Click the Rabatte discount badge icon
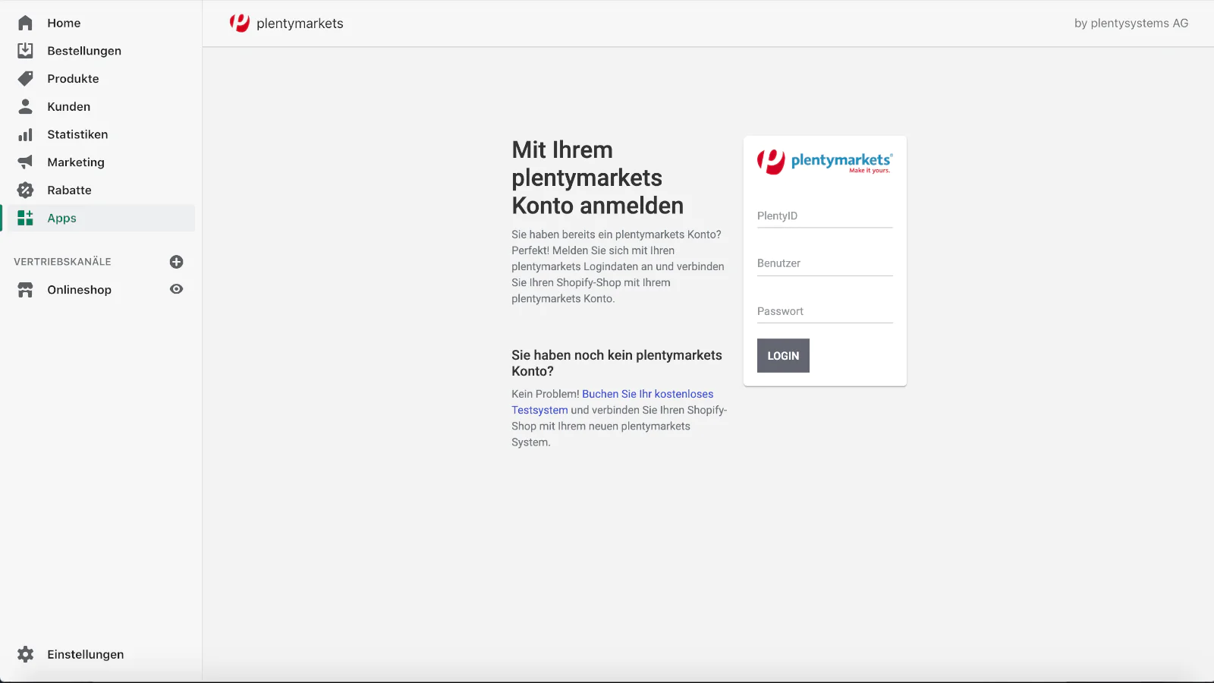This screenshot has height=683, width=1214. (x=25, y=190)
